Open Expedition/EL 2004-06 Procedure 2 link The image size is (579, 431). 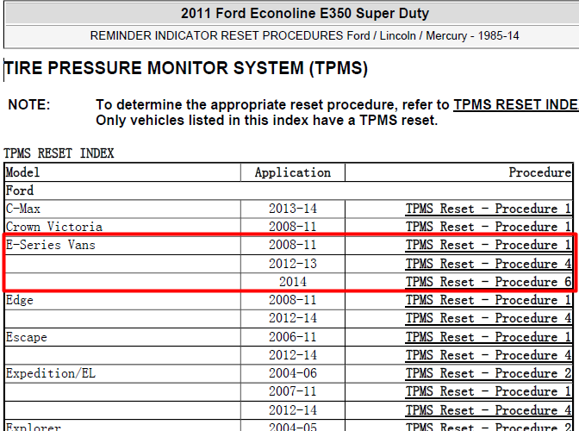[x=489, y=373]
